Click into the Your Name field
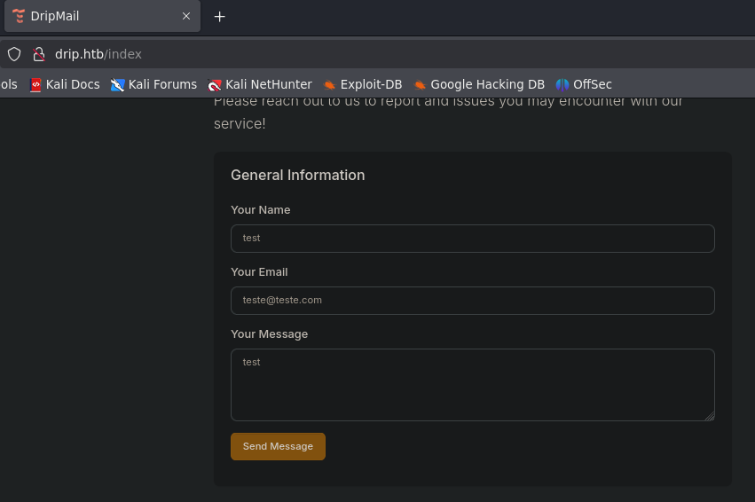Viewport: 755px width, 502px height. point(472,239)
